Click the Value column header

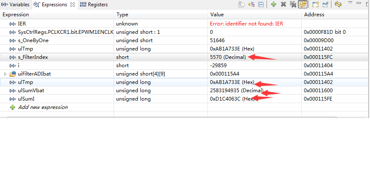(x=217, y=15)
